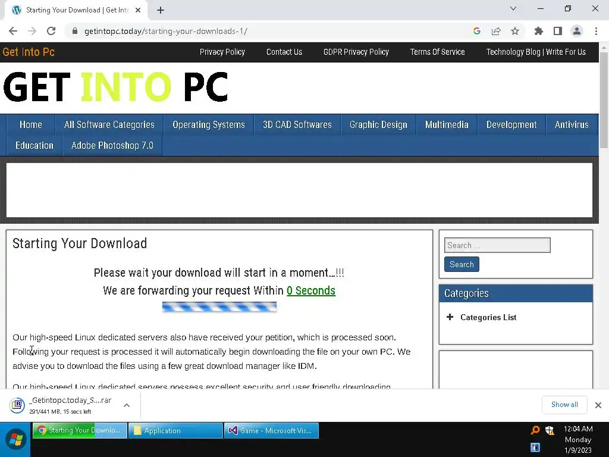Open Antivirus category
The width and height of the screenshot is (609, 457).
tap(572, 125)
